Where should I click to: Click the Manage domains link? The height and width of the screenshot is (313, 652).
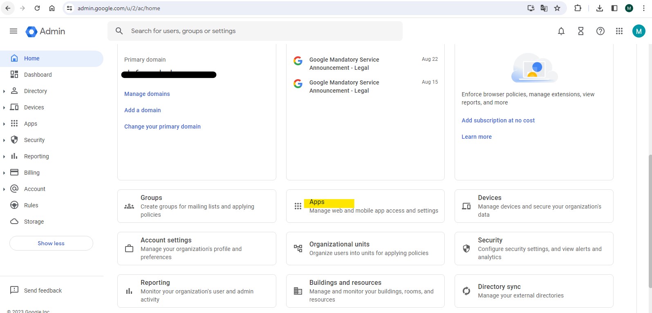click(x=147, y=94)
